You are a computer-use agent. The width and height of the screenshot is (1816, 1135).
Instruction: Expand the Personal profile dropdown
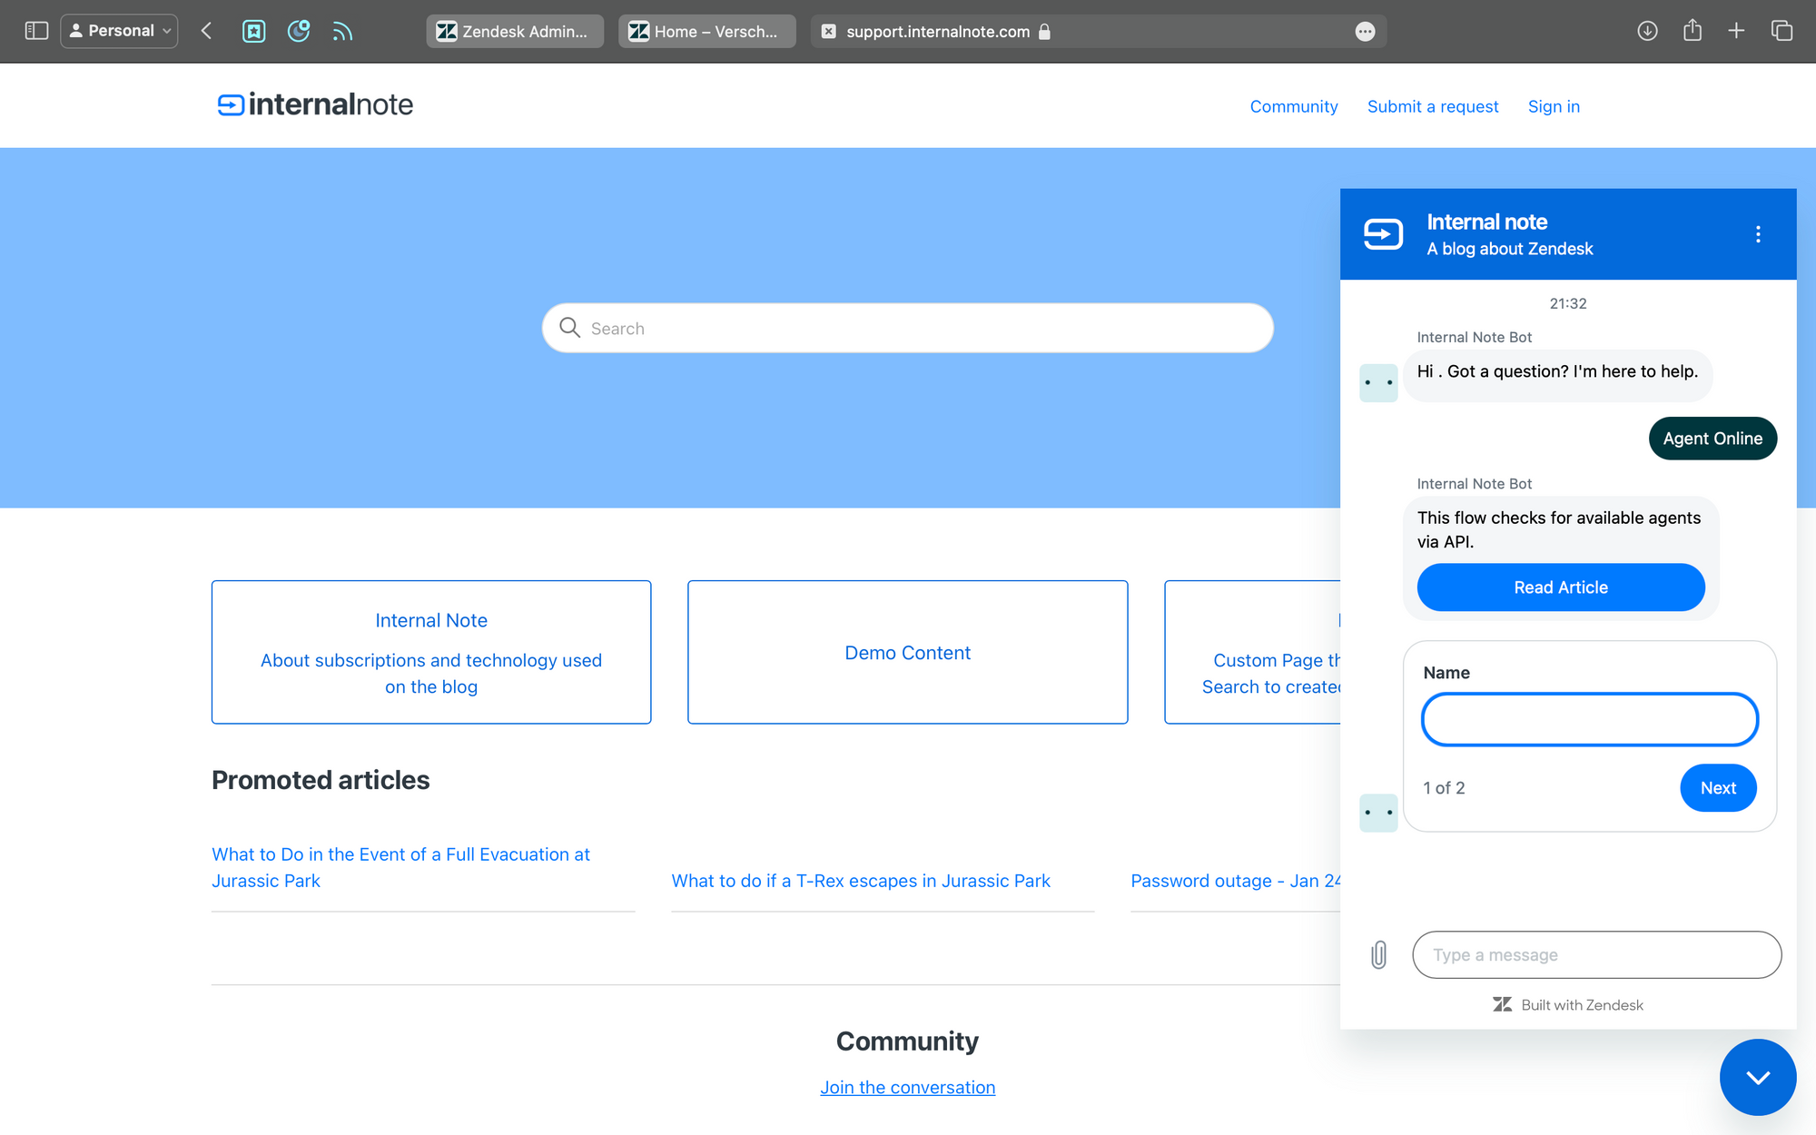(x=120, y=31)
